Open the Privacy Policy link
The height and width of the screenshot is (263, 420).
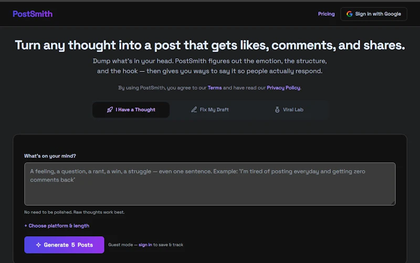[x=283, y=88]
